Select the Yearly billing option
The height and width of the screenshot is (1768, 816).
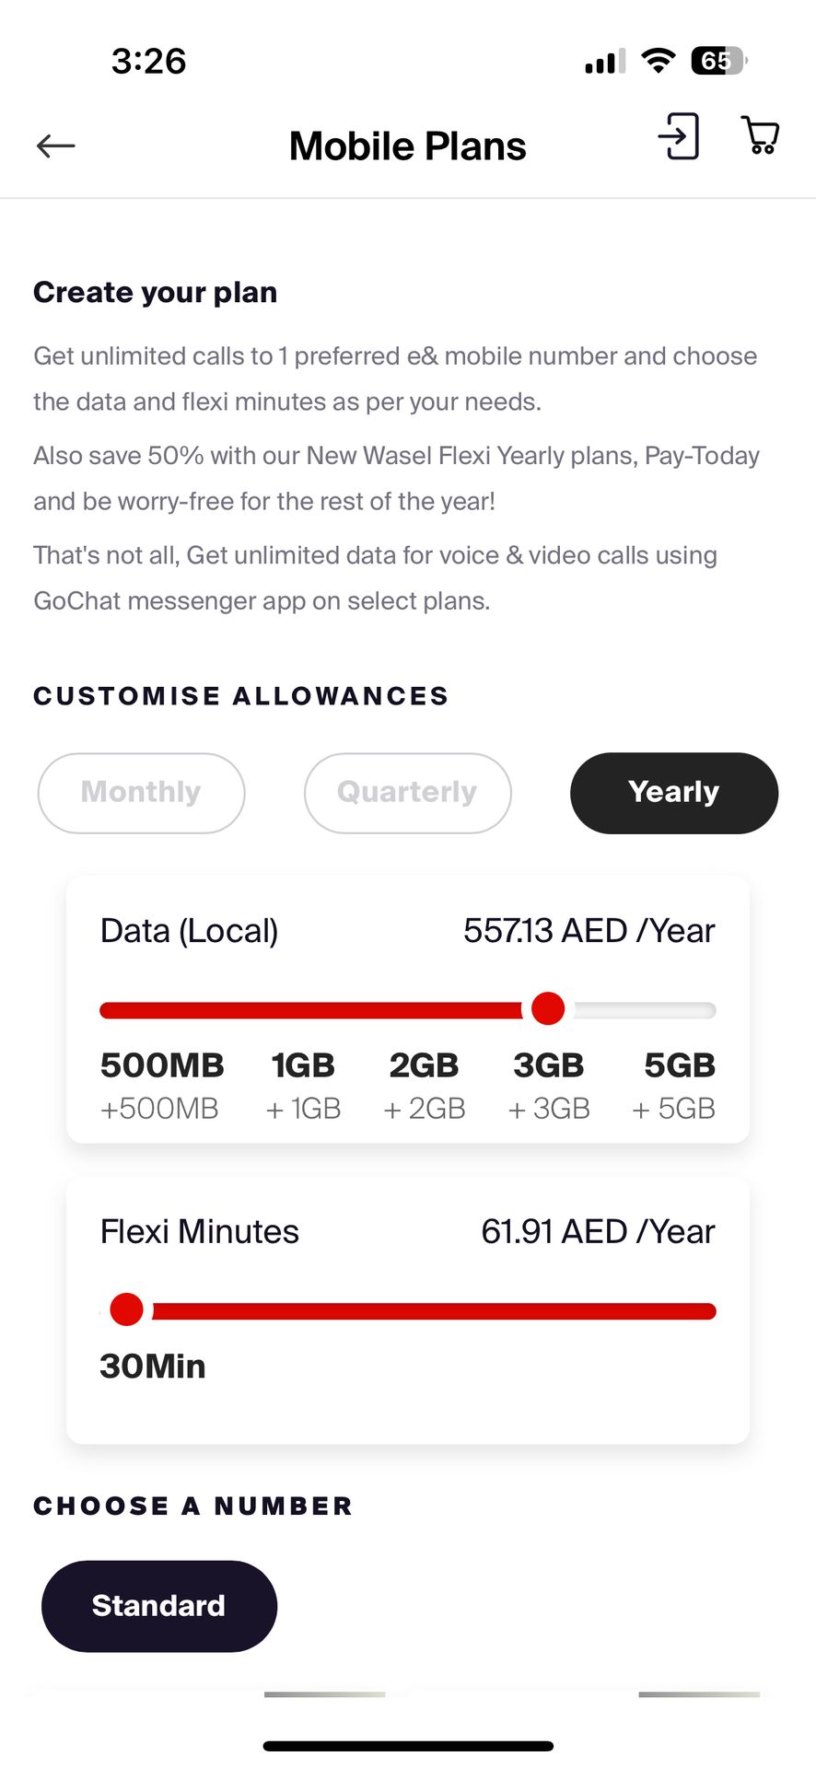(x=673, y=793)
